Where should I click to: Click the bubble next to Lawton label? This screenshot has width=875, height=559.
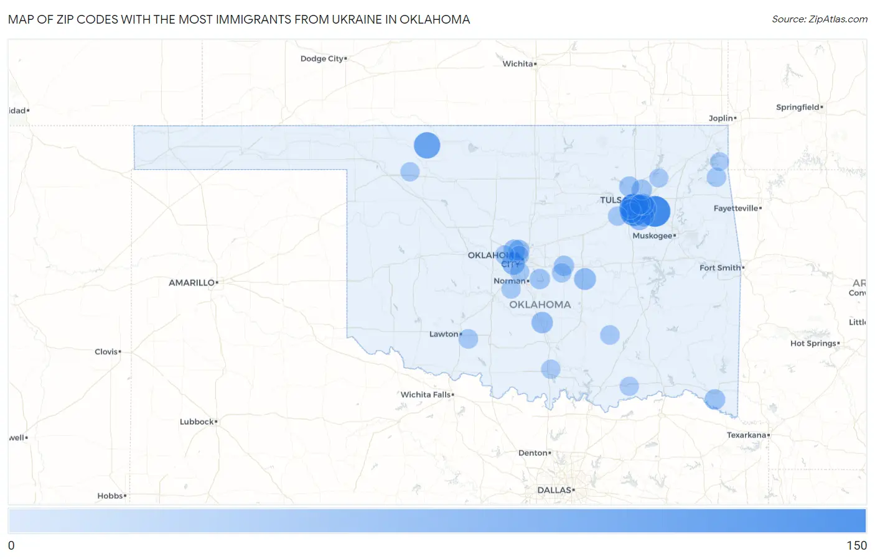[x=468, y=339]
